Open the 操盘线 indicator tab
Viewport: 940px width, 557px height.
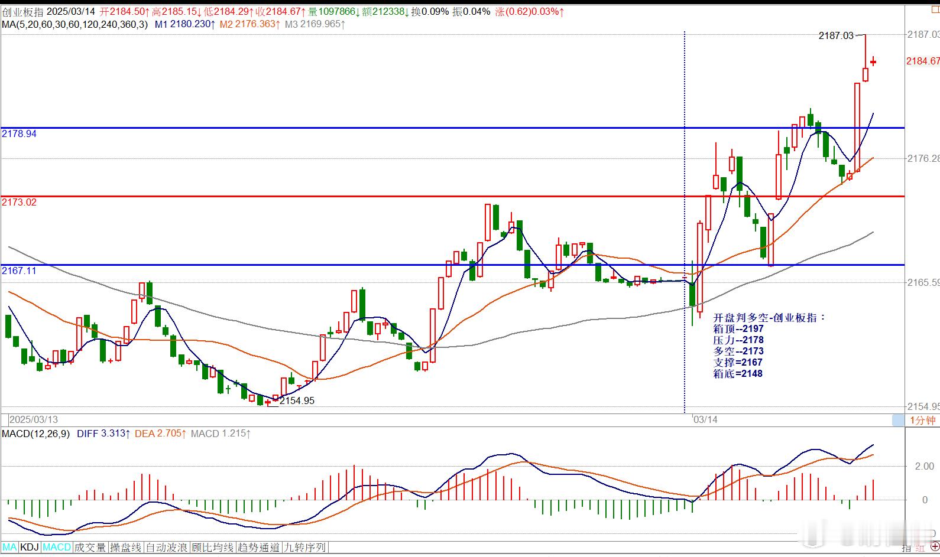126,548
